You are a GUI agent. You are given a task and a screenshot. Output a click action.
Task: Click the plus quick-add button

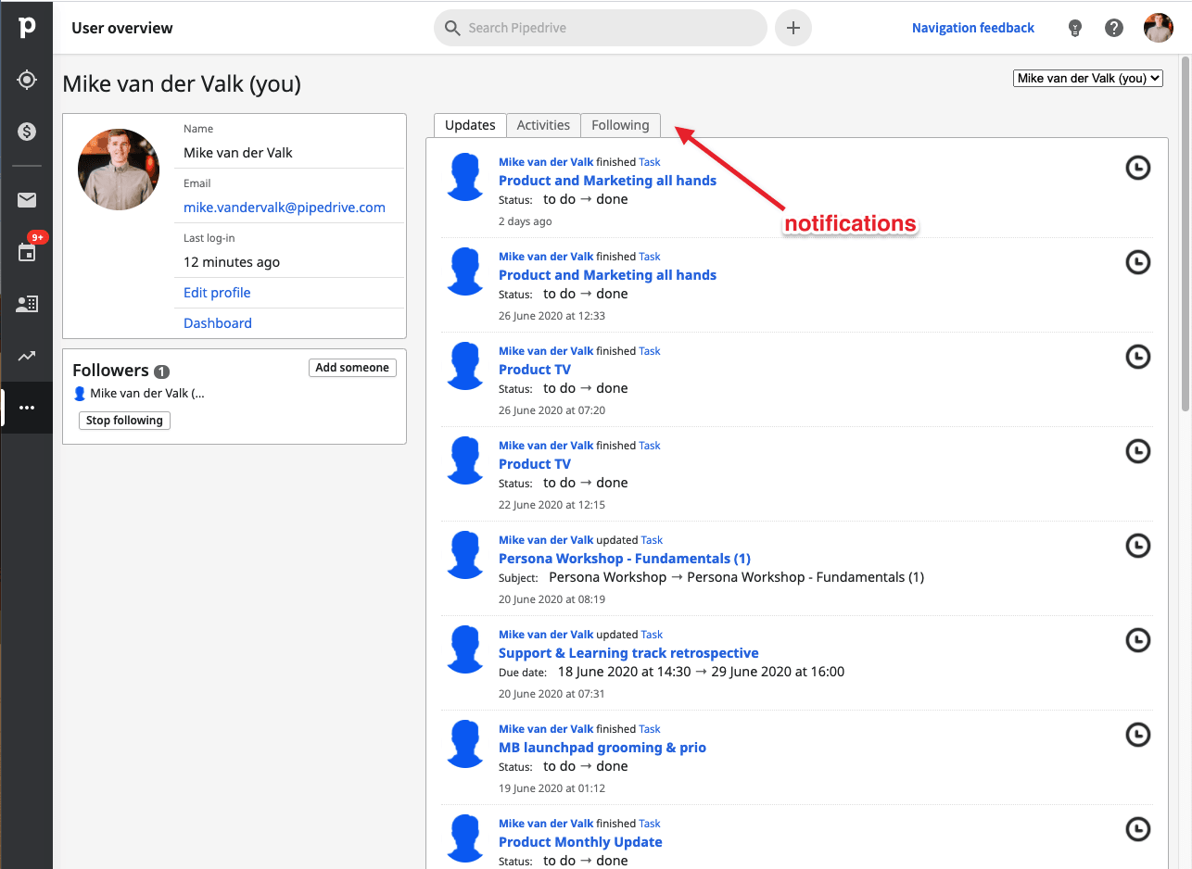point(793,28)
